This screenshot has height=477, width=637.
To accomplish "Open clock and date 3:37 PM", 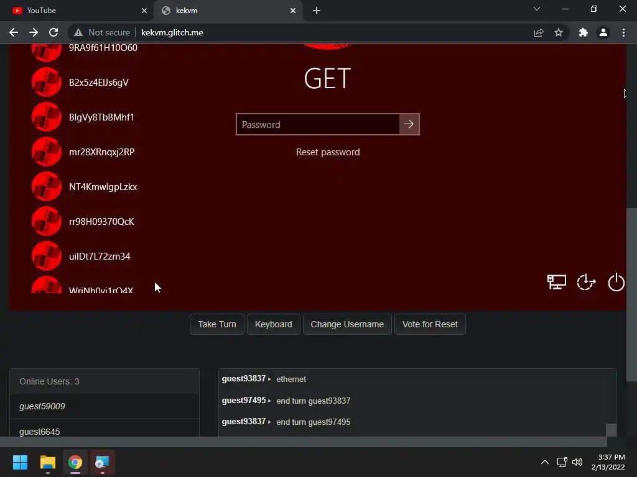I will tap(608, 462).
